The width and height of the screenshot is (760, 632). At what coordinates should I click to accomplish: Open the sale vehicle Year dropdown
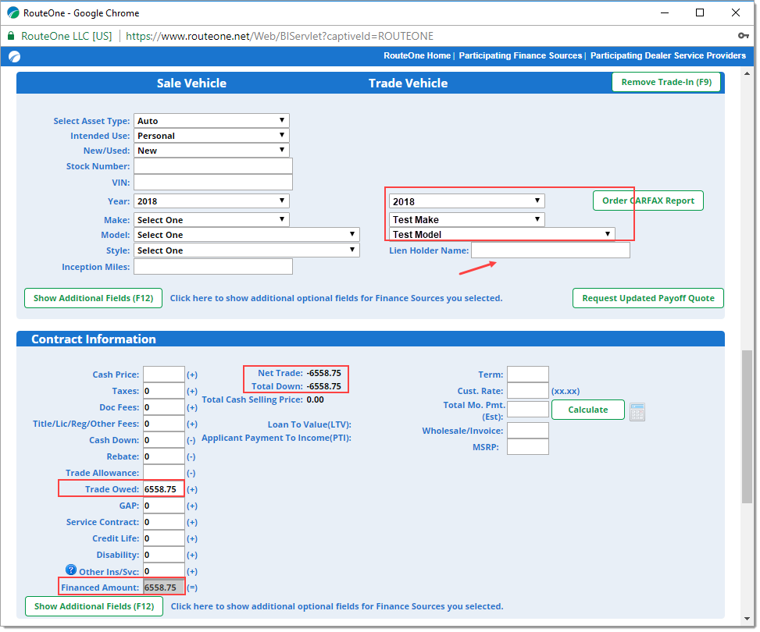(212, 201)
